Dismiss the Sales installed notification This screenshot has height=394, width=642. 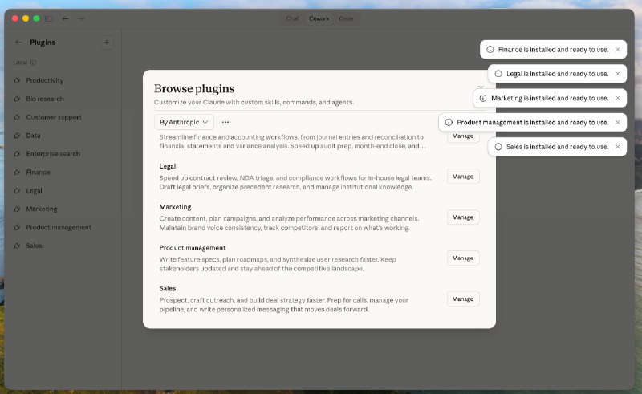coord(617,147)
